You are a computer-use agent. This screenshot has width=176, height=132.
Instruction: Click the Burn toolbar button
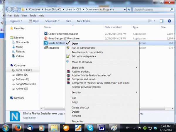click(68, 21)
